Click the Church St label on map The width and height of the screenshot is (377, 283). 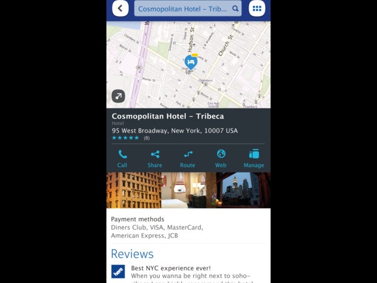click(x=226, y=46)
